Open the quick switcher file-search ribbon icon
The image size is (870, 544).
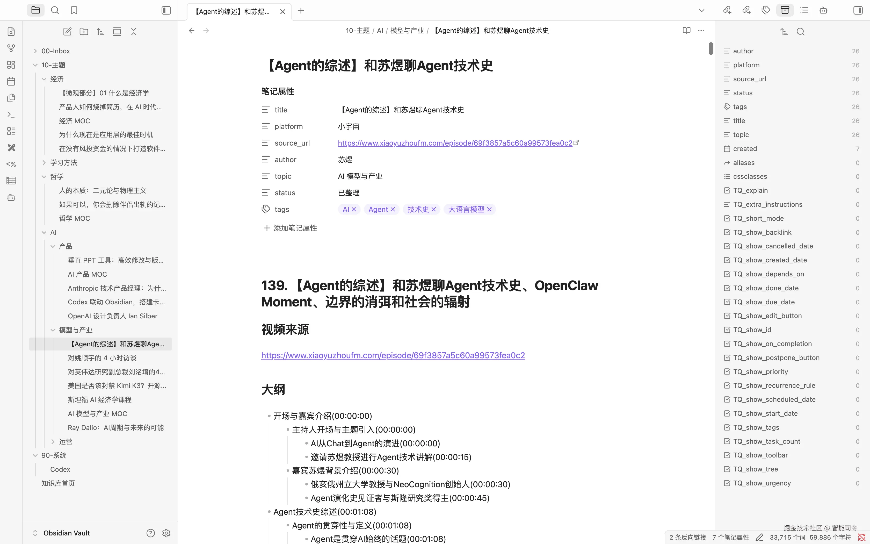[11, 32]
